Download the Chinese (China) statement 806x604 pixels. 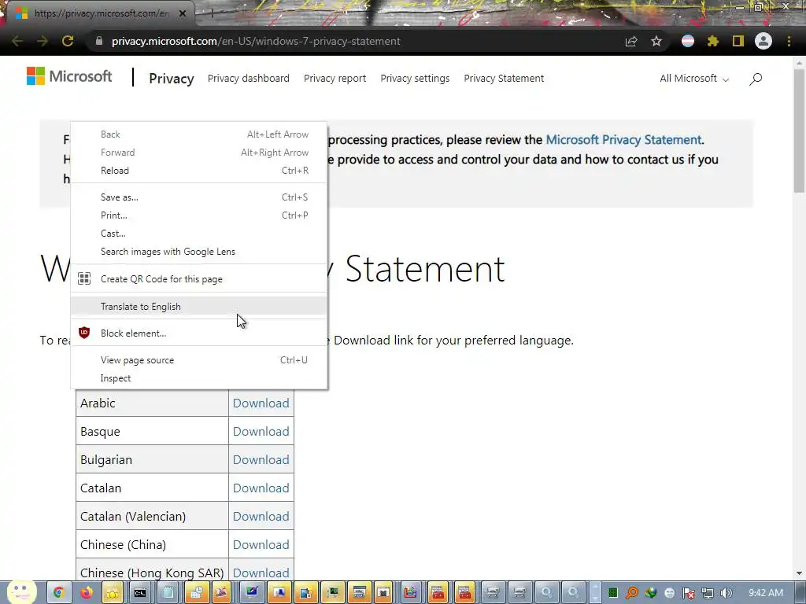[x=261, y=544]
